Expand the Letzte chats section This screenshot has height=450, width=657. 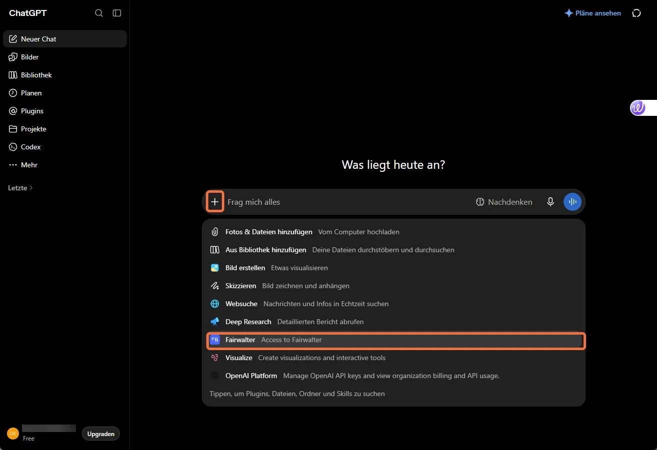click(x=20, y=188)
